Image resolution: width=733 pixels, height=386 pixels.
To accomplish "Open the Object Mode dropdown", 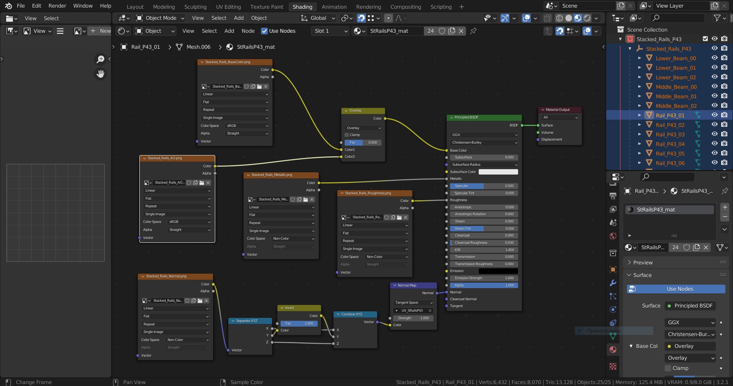I will 160,18.
